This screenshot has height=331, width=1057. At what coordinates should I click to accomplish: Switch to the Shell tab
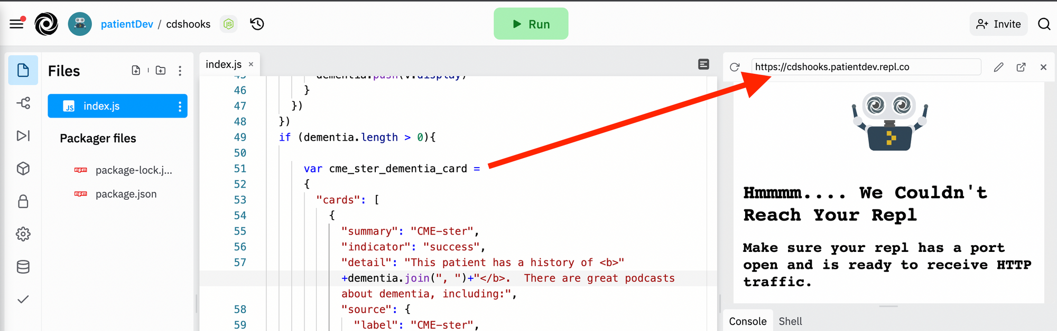[x=790, y=322]
